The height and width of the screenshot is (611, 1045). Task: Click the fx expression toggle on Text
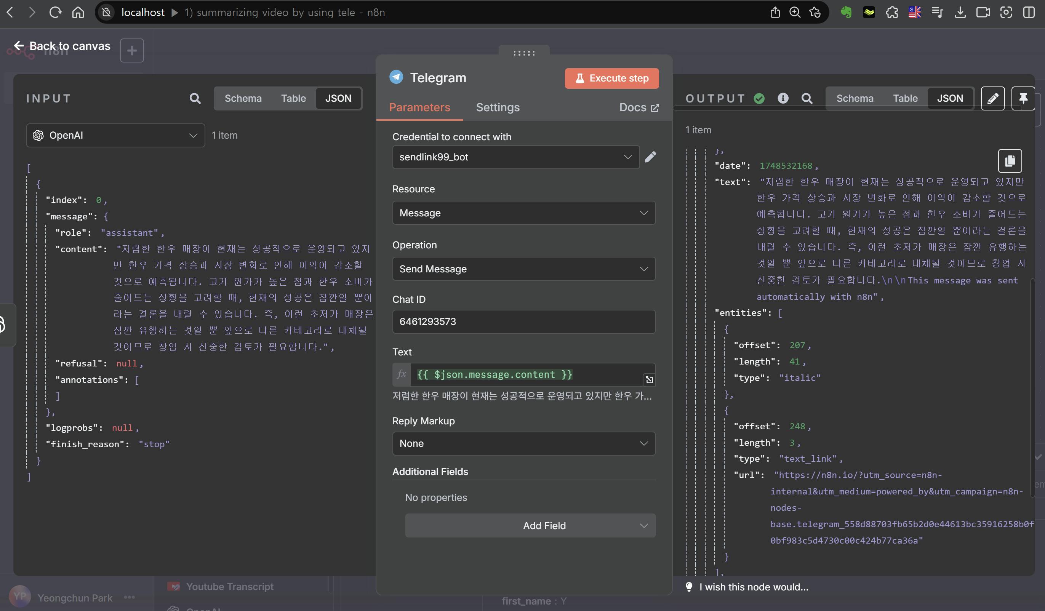402,374
